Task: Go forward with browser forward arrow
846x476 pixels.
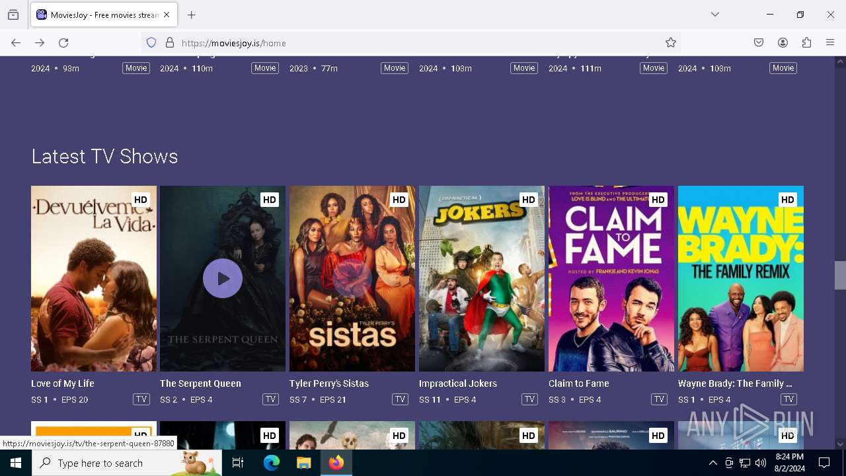Action: (40, 43)
